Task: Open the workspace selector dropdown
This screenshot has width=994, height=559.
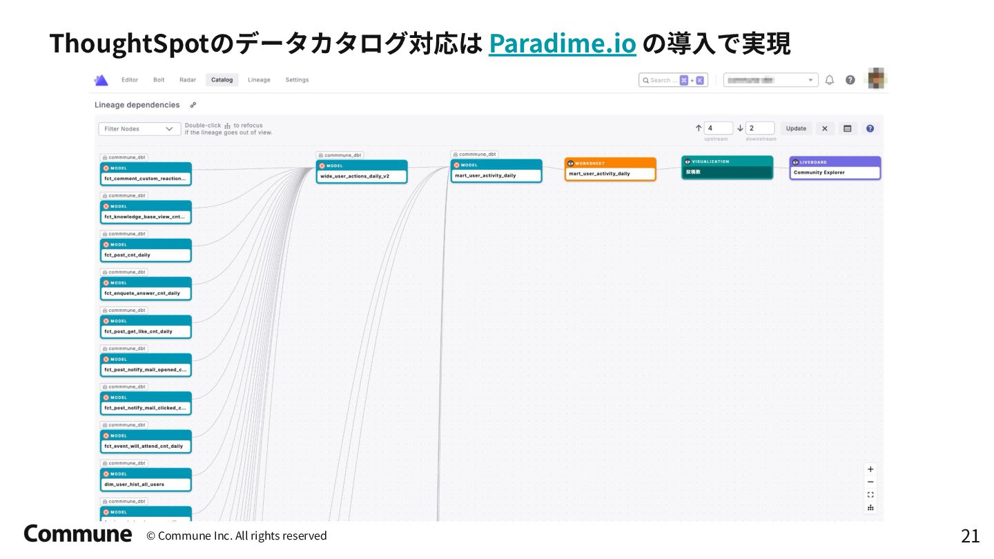Action: click(770, 80)
